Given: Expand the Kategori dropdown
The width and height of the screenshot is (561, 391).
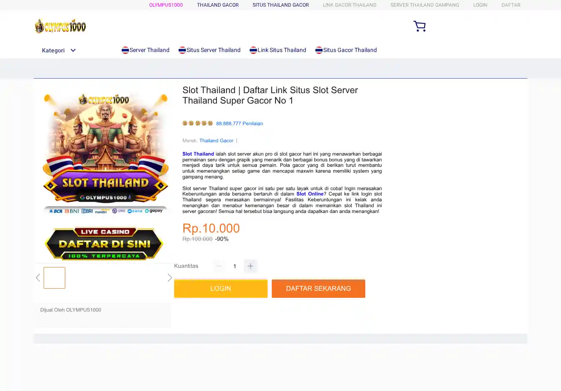Looking at the screenshot, I should coord(59,50).
